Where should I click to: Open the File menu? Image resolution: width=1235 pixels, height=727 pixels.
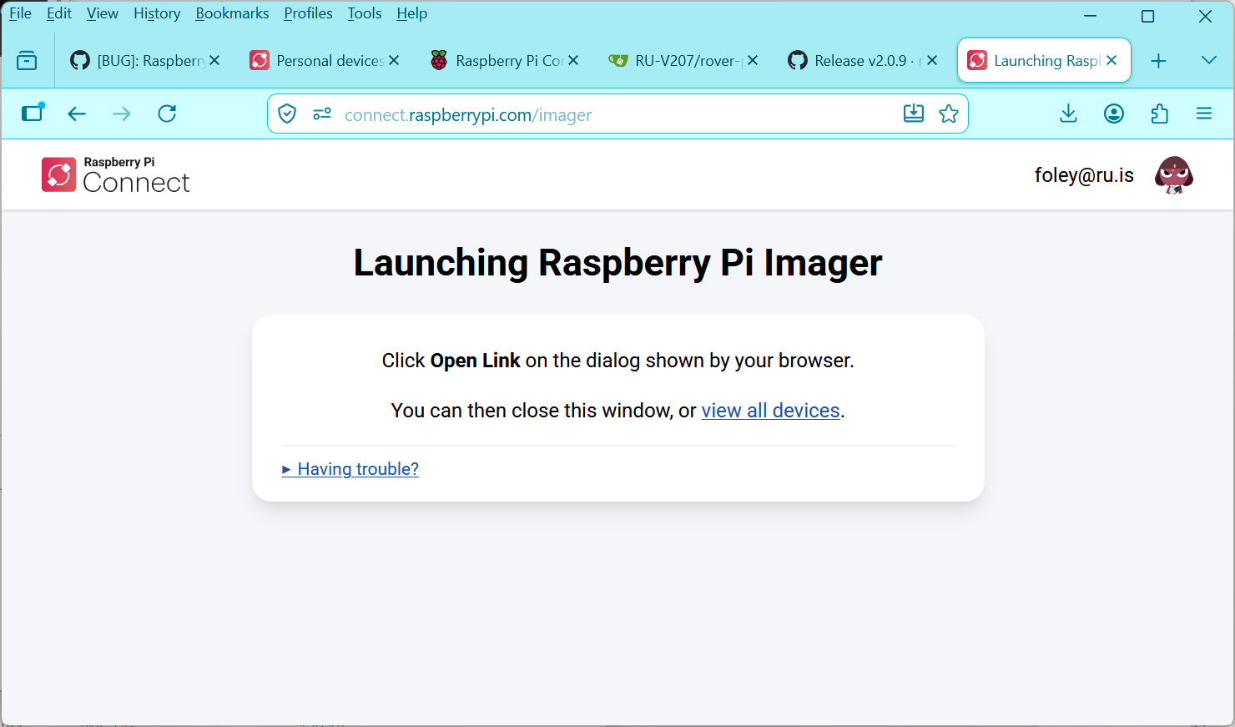(x=20, y=13)
